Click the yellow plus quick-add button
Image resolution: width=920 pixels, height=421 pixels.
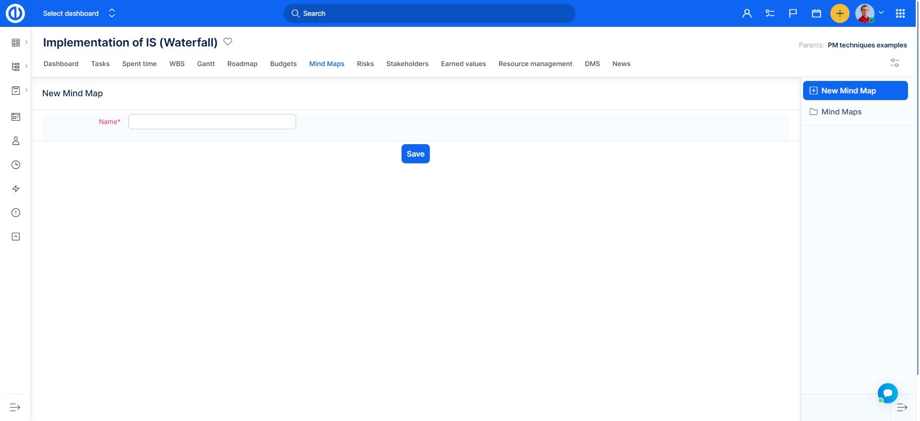click(x=839, y=13)
